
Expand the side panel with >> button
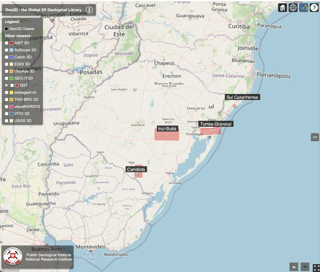tap(315, 137)
